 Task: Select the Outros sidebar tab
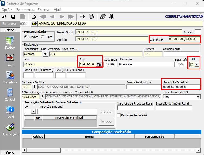pos(10,153)
